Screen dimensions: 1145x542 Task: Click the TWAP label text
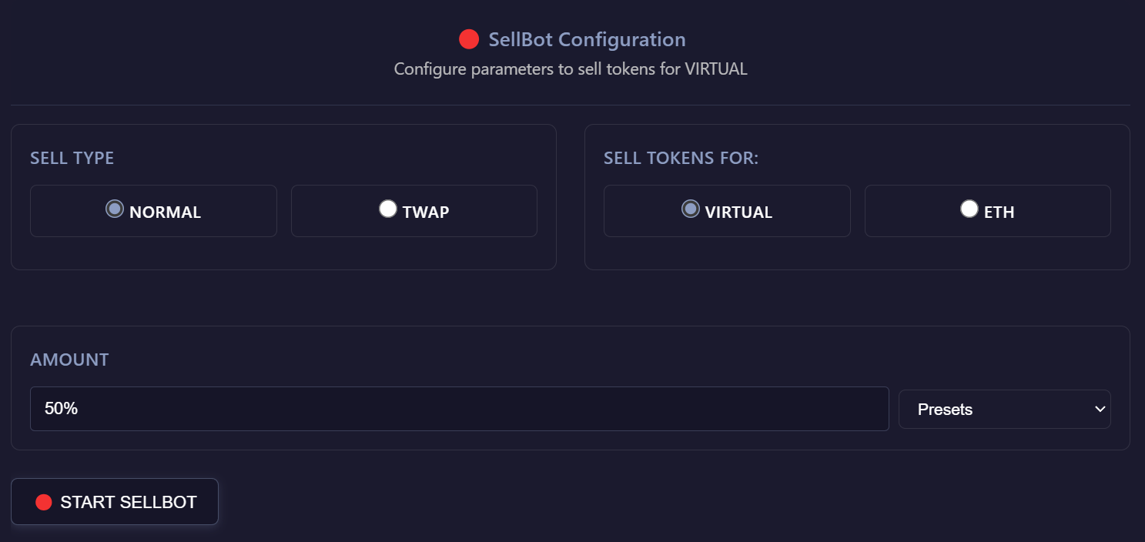pos(426,212)
